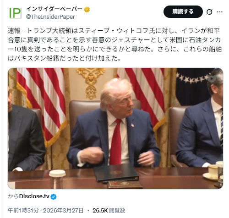229x218 pixels.
Task: Click the black folder in video frame
Action: (x=116, y=173)
